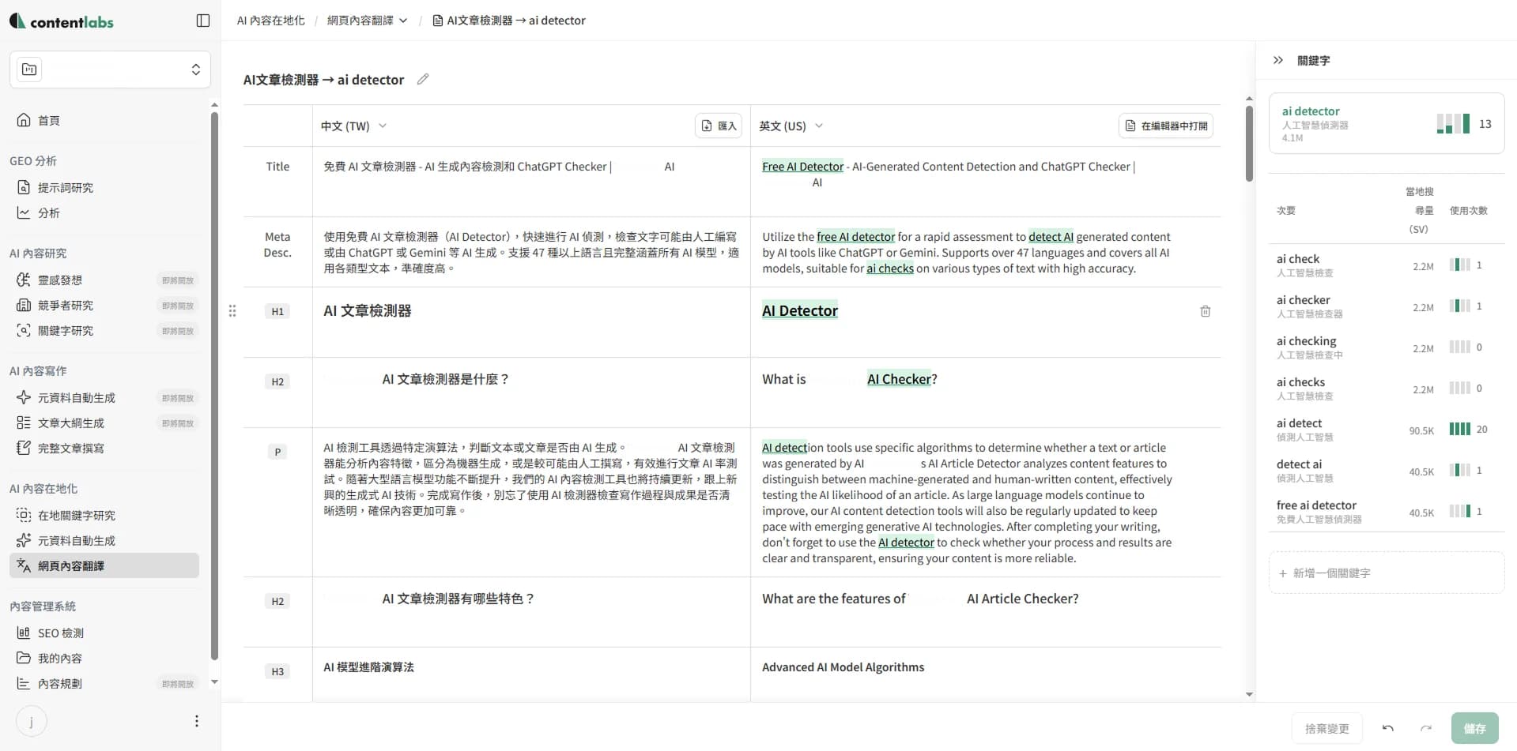The width and height of the screenshot is (1517, 751).
Task: Expand the 中文 (TW) language dropdown
Action: (x=383, y=126)
